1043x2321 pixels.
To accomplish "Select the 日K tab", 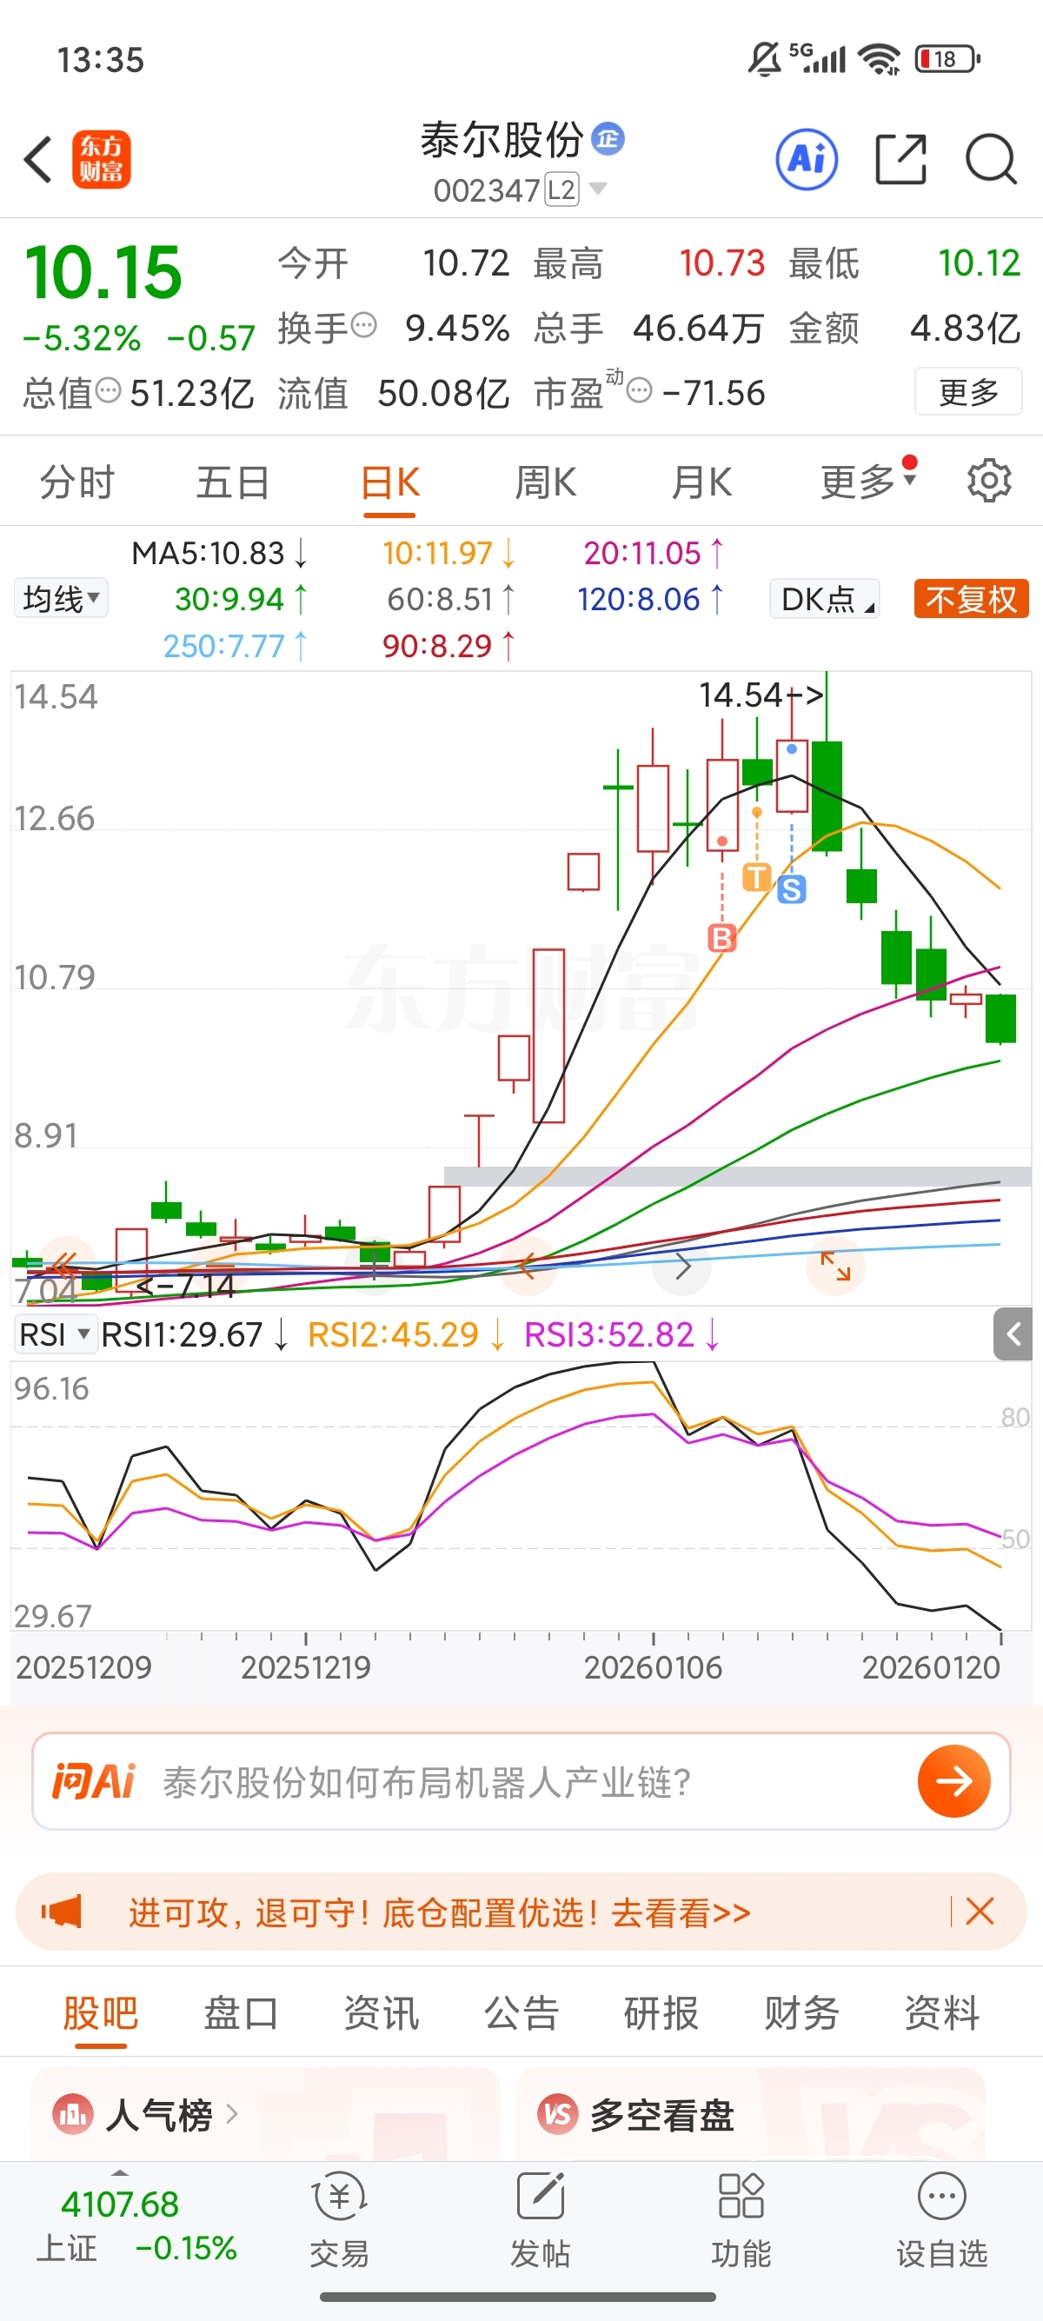I will click(389, 482).
